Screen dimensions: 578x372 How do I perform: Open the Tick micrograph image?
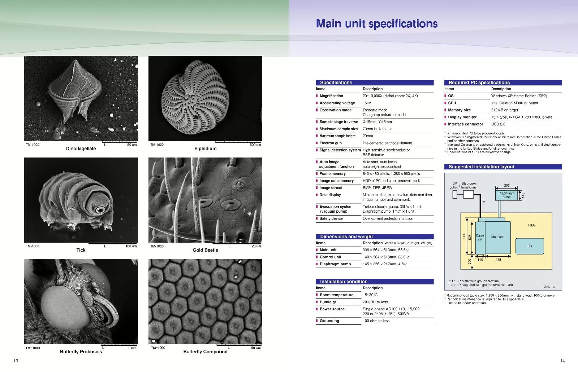[x=81, y=200]
